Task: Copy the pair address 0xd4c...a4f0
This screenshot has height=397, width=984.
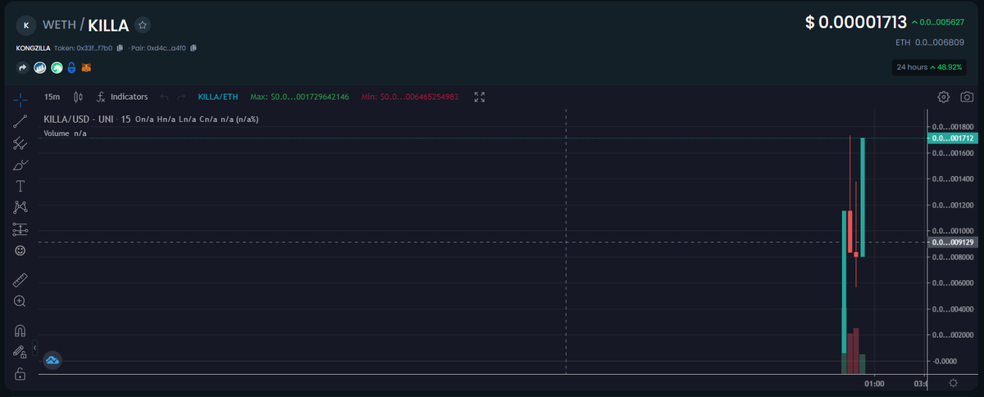Action: (x=194, y=47)
